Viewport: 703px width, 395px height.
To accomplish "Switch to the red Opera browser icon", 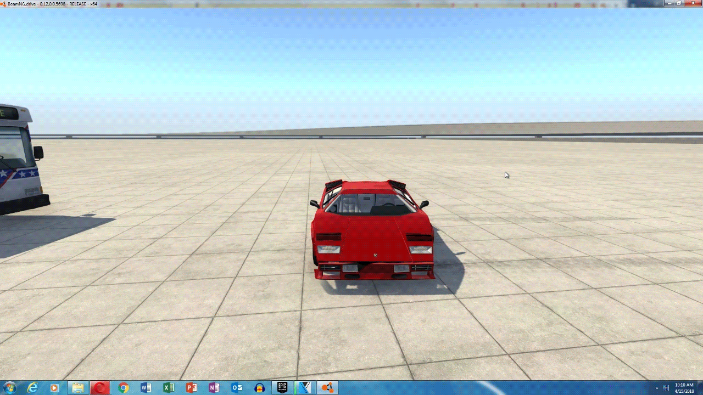I will click(x=100, y=388).
